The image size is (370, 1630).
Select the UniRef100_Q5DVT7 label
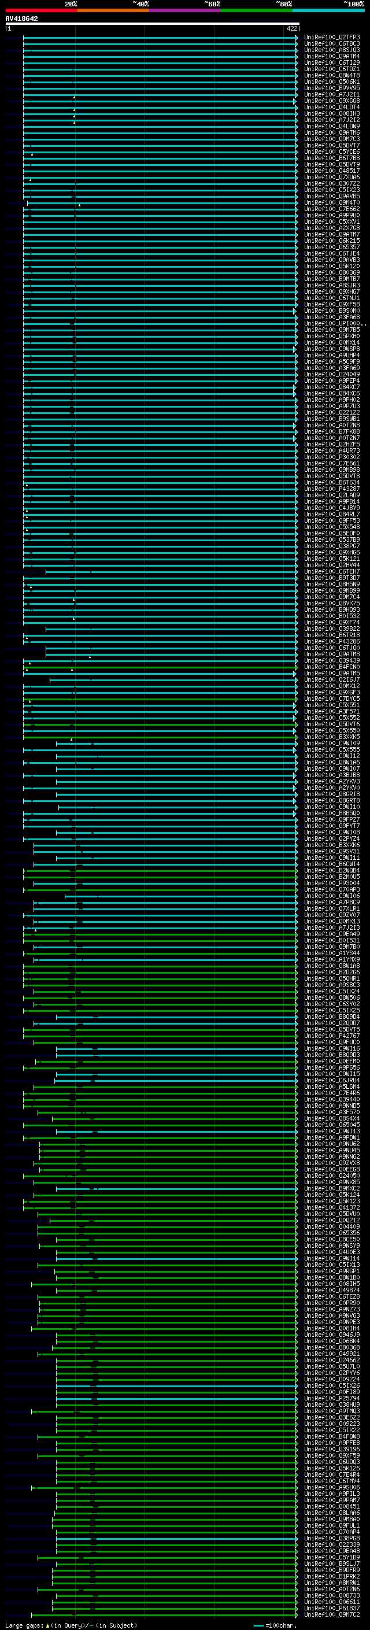(332, 146)
